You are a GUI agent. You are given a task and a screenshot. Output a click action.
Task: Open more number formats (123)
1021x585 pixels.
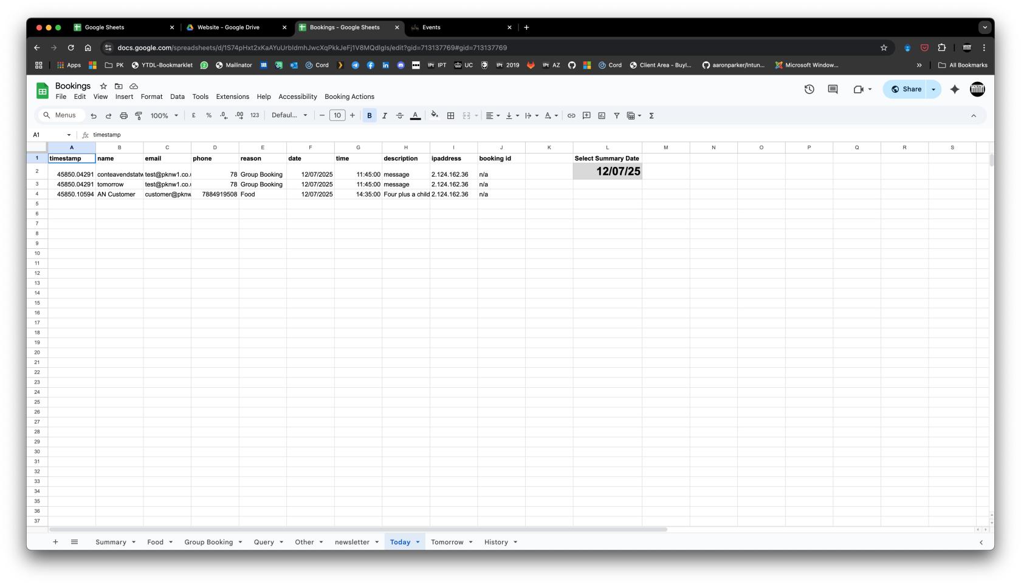click(x=255, y=115)
